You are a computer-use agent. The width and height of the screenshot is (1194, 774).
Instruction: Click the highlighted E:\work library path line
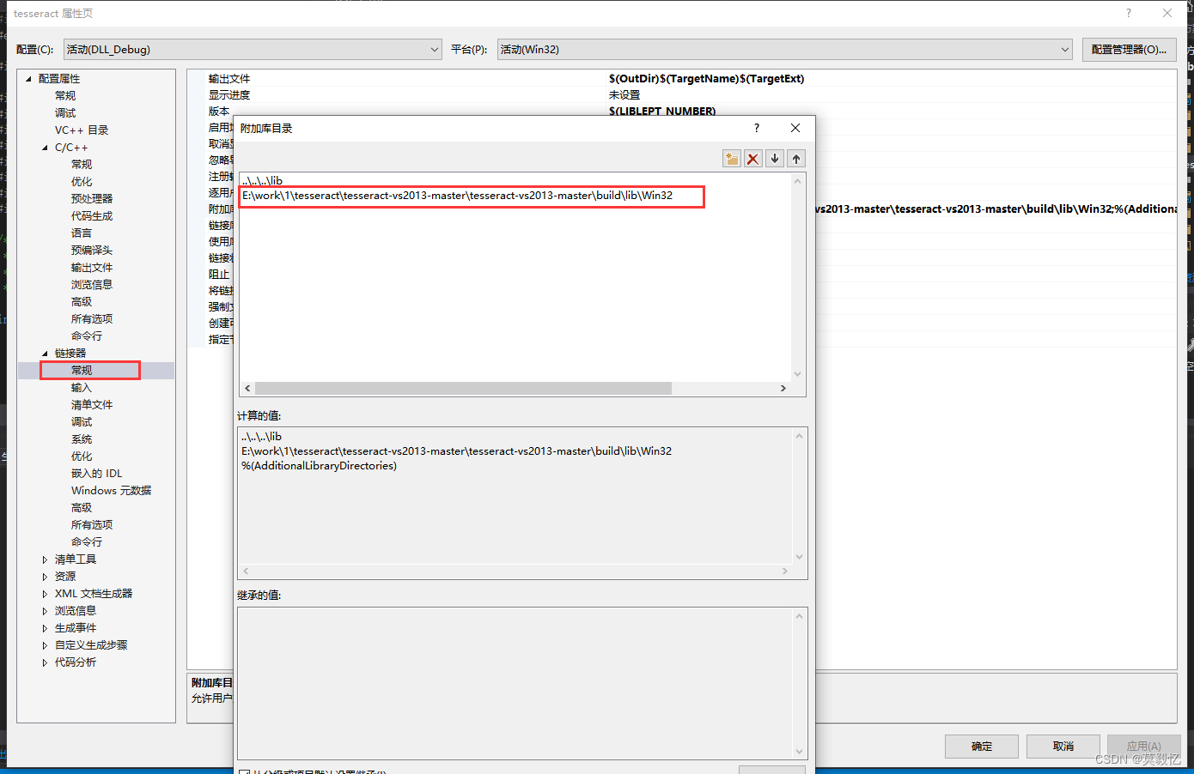(471, 197)
